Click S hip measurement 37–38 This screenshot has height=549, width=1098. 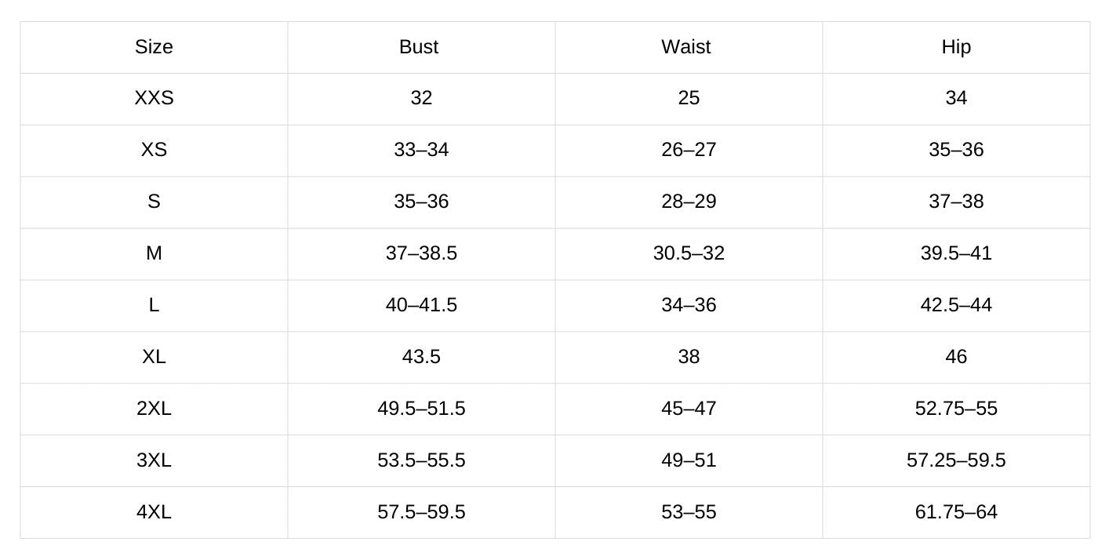(956, 202)
